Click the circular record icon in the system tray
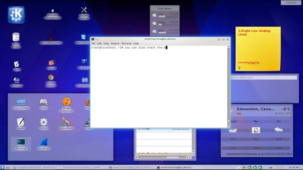Screen dimensions: 303x170 (x=244, y=168)
